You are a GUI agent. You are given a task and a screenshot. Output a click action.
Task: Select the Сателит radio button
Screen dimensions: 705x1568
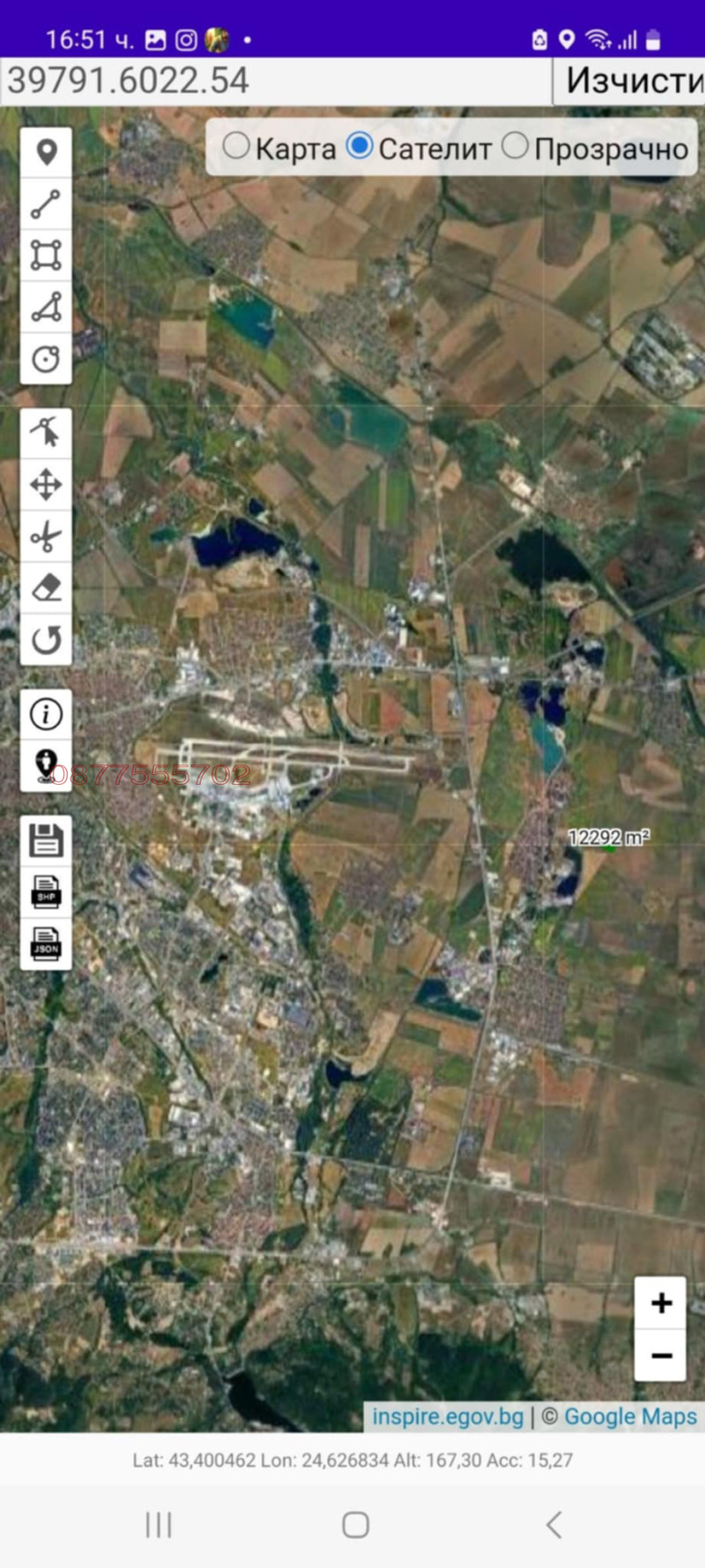tap(360, 146)
